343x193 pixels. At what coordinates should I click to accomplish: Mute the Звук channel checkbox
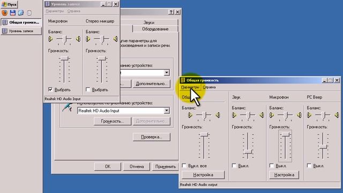(234, 166)
